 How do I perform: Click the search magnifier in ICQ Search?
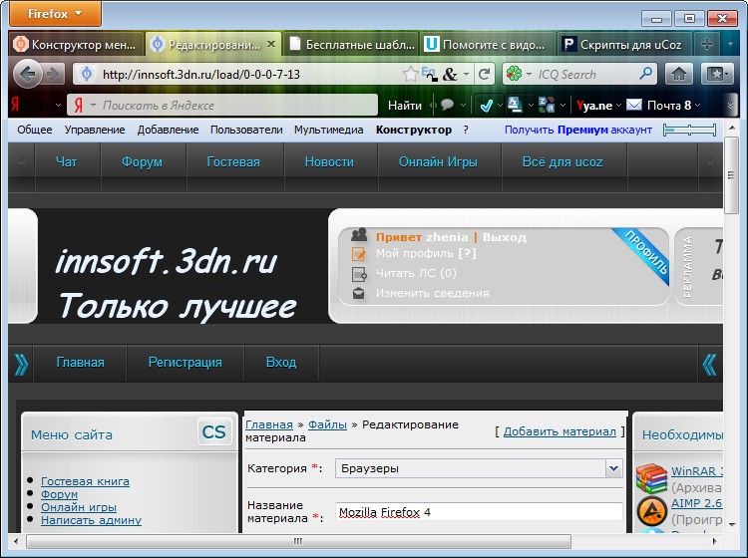[x=645, y=74]
